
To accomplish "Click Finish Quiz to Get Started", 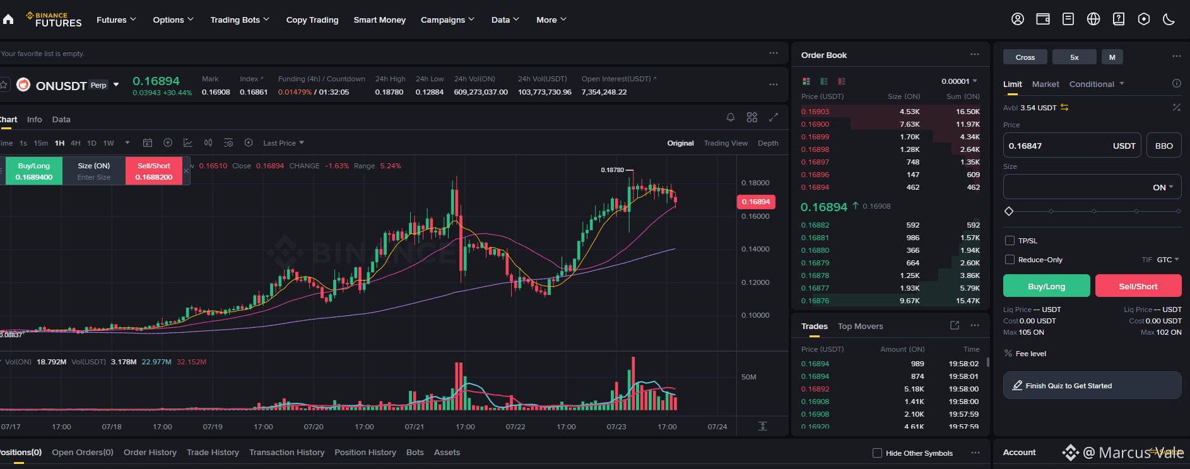I will tap(1092, 385).
